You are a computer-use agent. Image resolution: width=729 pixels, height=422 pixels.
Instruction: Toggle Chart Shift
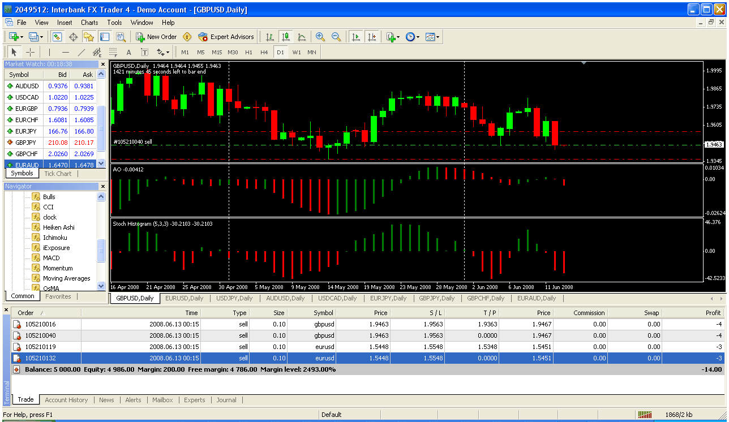[x=371, y=37]
